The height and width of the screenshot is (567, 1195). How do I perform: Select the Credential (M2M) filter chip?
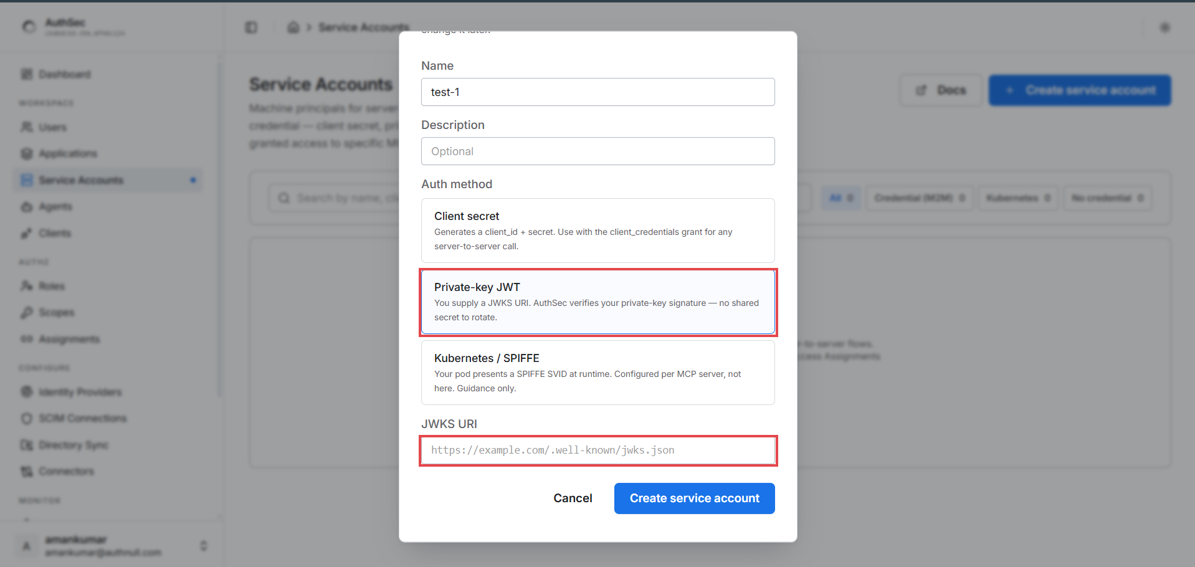(920, 198)
